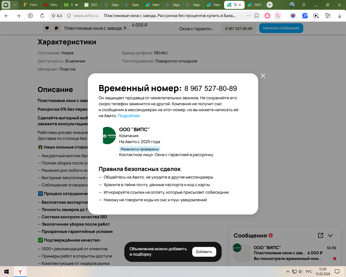
Task: Open the Подробнее link in the popup
Action: [129, 116]
